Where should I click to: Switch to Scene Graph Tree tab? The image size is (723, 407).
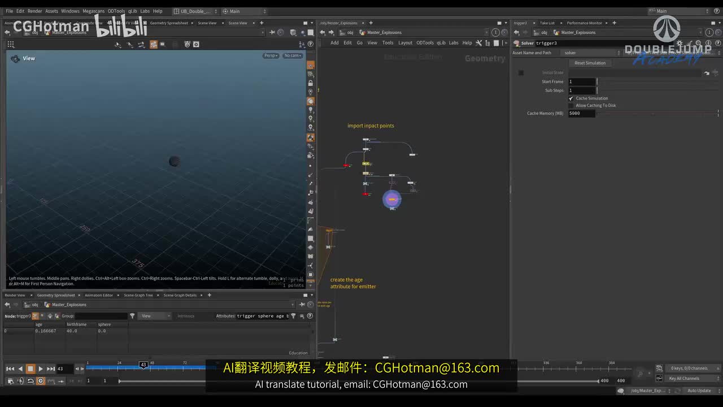(x=138, y=295)
